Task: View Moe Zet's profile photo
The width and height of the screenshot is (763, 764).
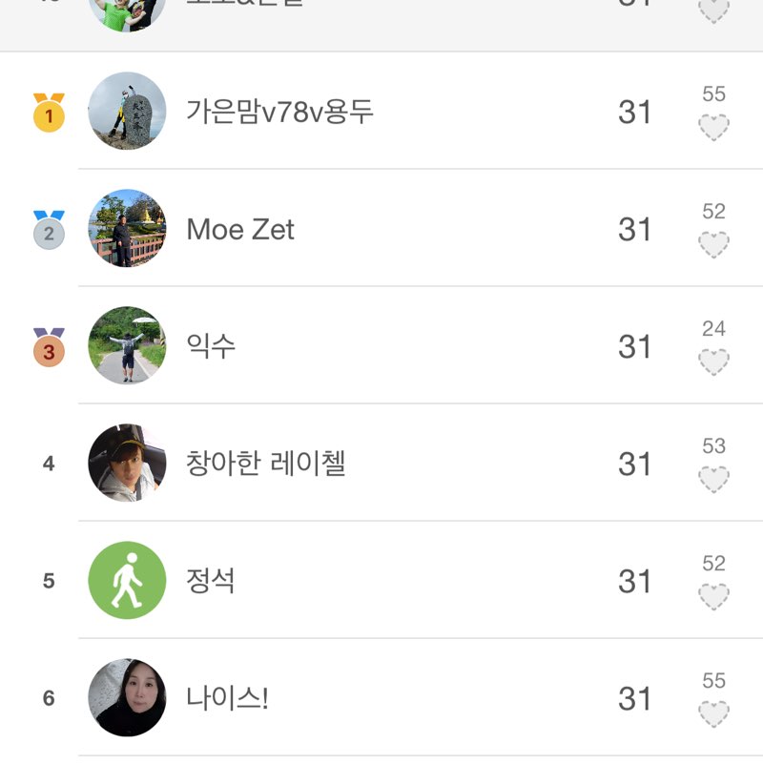Action: pyautogui.click(x=127, y=229)
